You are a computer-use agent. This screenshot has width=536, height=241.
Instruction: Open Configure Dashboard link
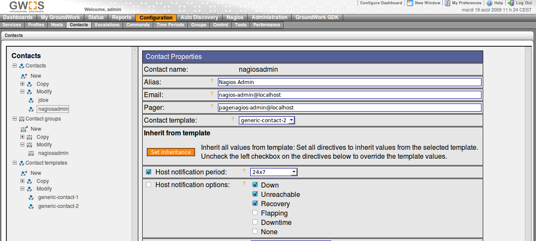tap(381, 3)
